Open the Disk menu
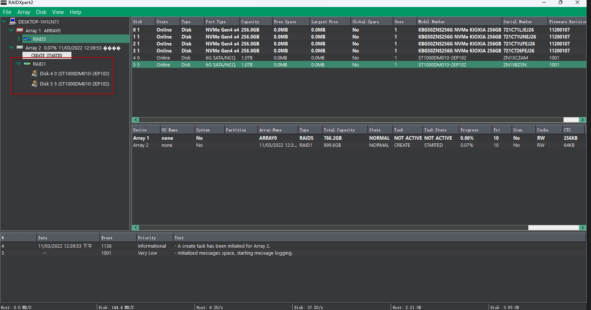This screenshot has height=310, width=591. pos(41,12)
